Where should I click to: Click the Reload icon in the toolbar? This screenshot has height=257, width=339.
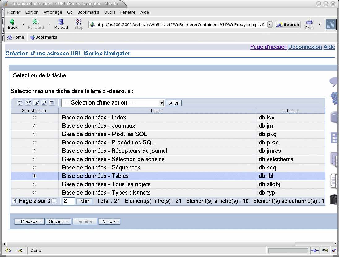(61, 22)
